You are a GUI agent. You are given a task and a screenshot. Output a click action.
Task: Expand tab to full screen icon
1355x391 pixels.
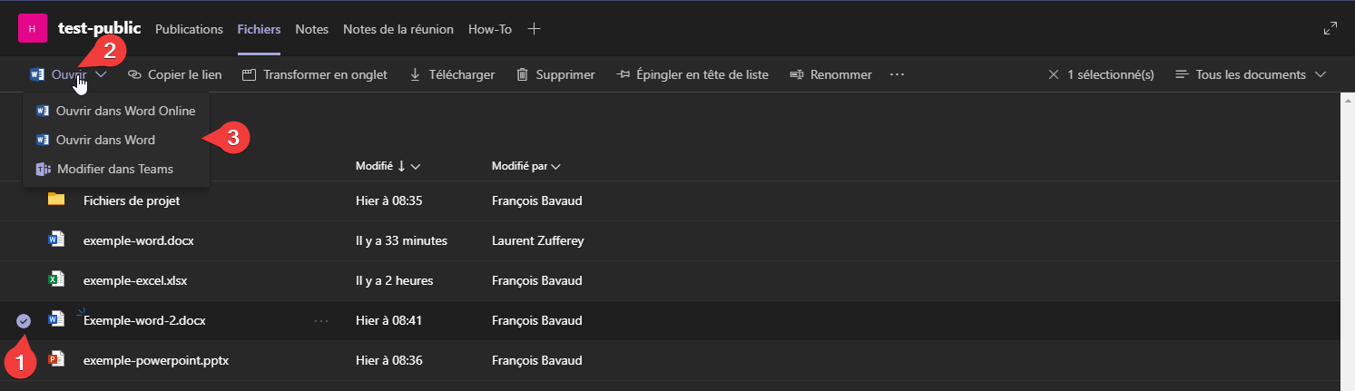click(x=1330, y=29)
